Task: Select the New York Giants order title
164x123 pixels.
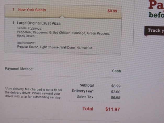Action: tap(32, 10)
